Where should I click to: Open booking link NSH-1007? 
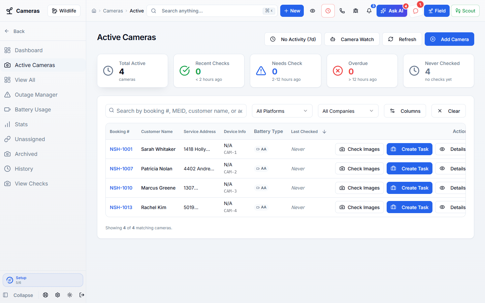pos(121,169)
